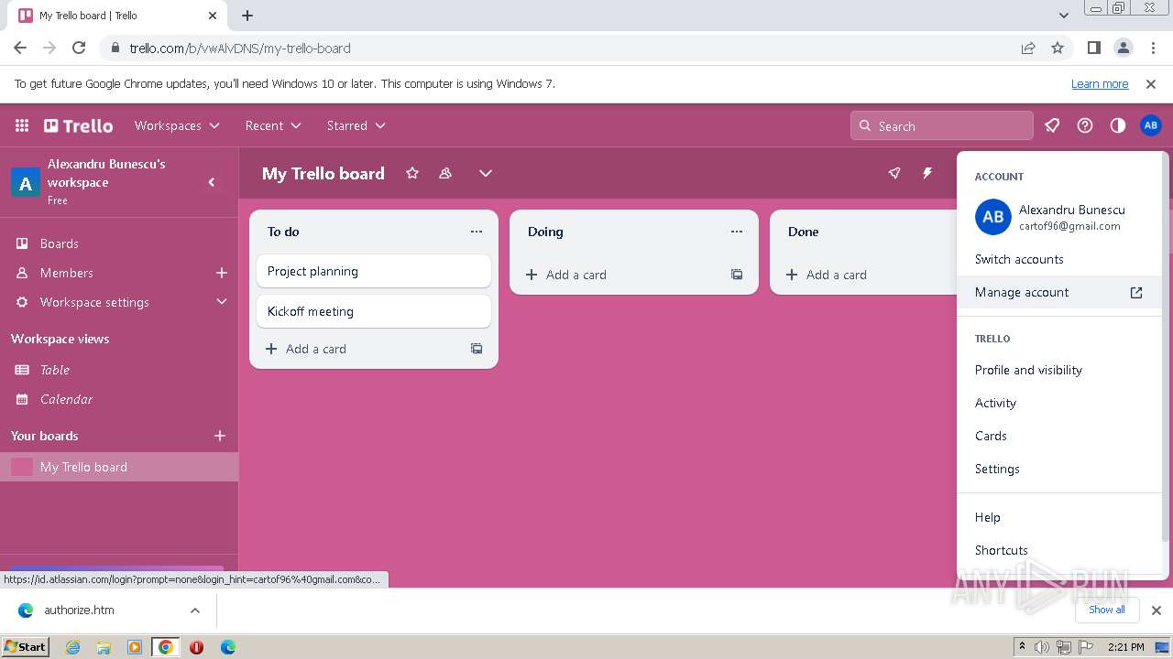Dismiss the Chrome update notice
This screenshot has height=659, width=1173.
pos(1151,83)
